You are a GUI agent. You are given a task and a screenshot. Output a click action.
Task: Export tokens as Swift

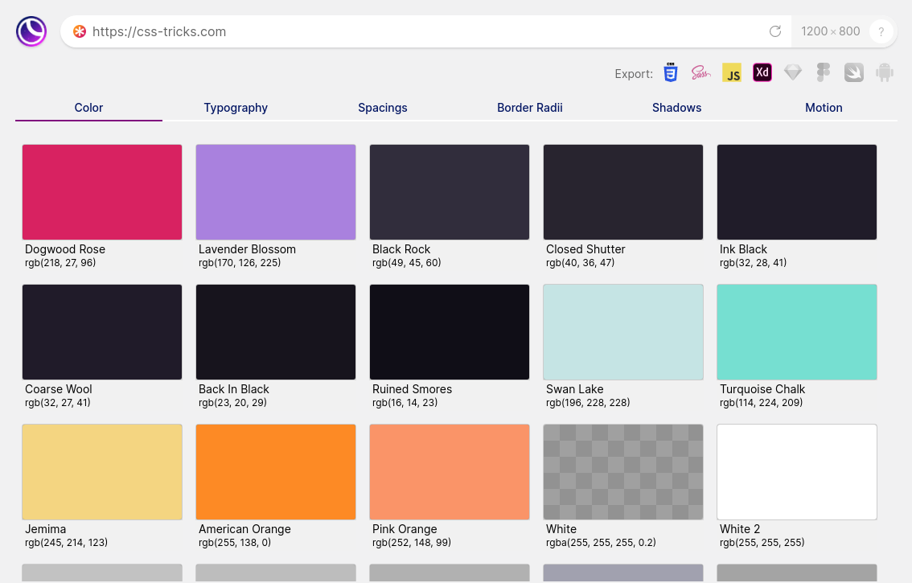tap(854, 72)
